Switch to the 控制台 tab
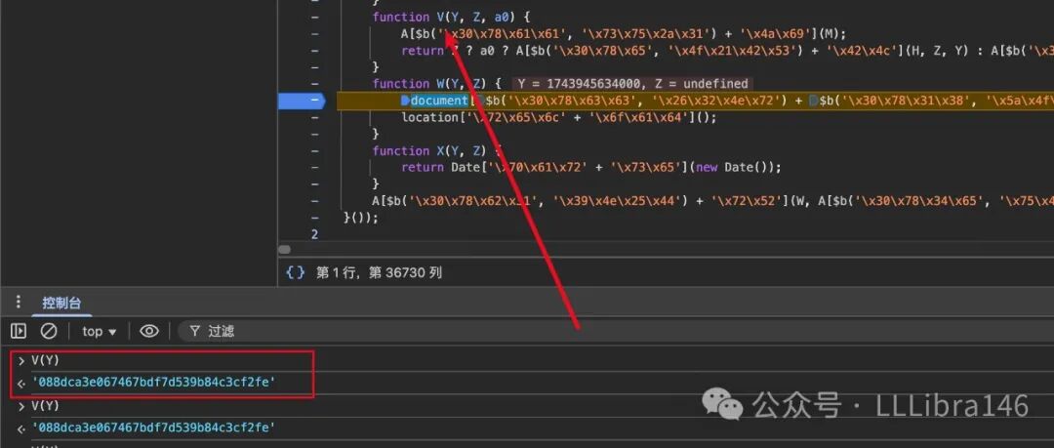Image resolution: width=1054 pixels, height=448 pixels. tap(61, 303)
